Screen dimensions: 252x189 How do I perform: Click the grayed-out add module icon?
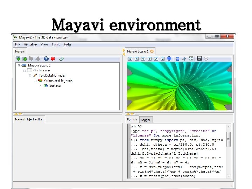[x=31, y=59]
